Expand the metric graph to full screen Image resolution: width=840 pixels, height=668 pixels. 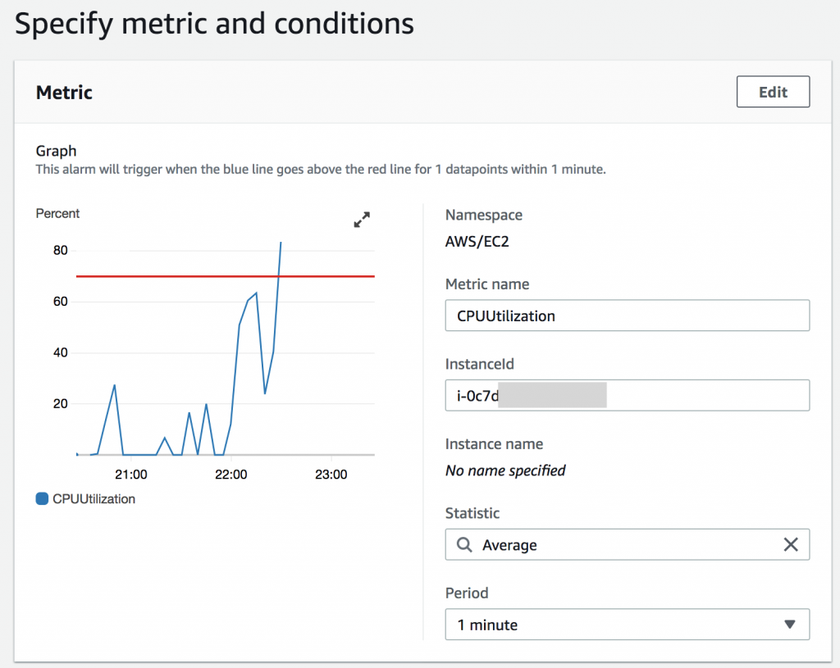pos(362,219)
